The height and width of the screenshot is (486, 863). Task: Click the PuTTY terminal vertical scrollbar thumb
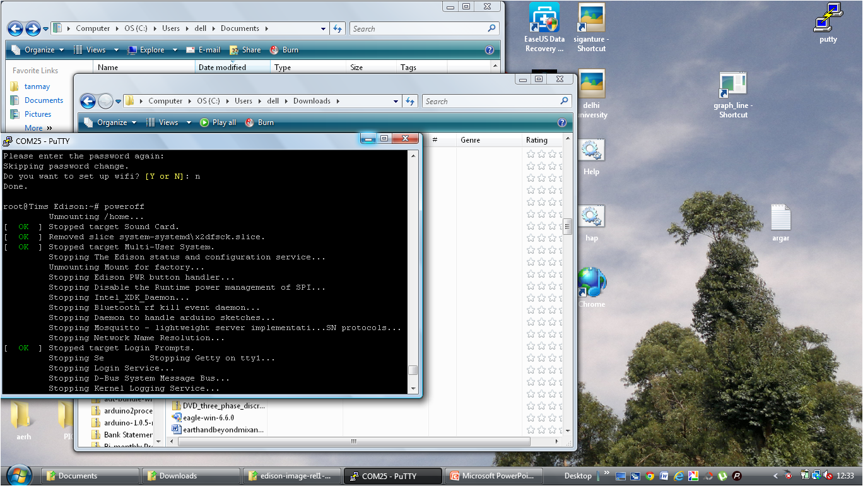click(413, 370)
